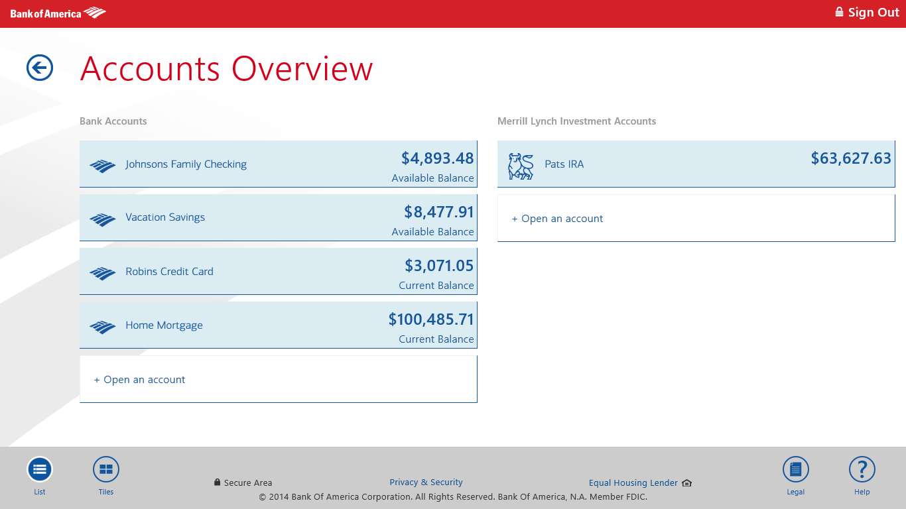Open the Equal Housing Lender link
The image size is (906, 509).
click(633, 483)
